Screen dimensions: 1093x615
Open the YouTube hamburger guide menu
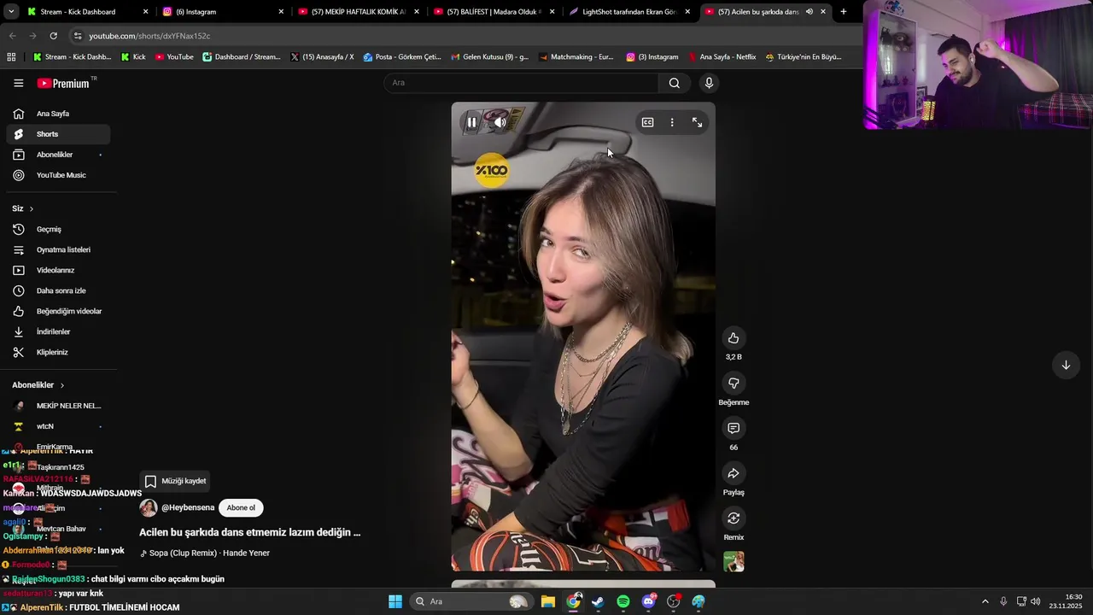pyautogui.click(x=18, y=83)
